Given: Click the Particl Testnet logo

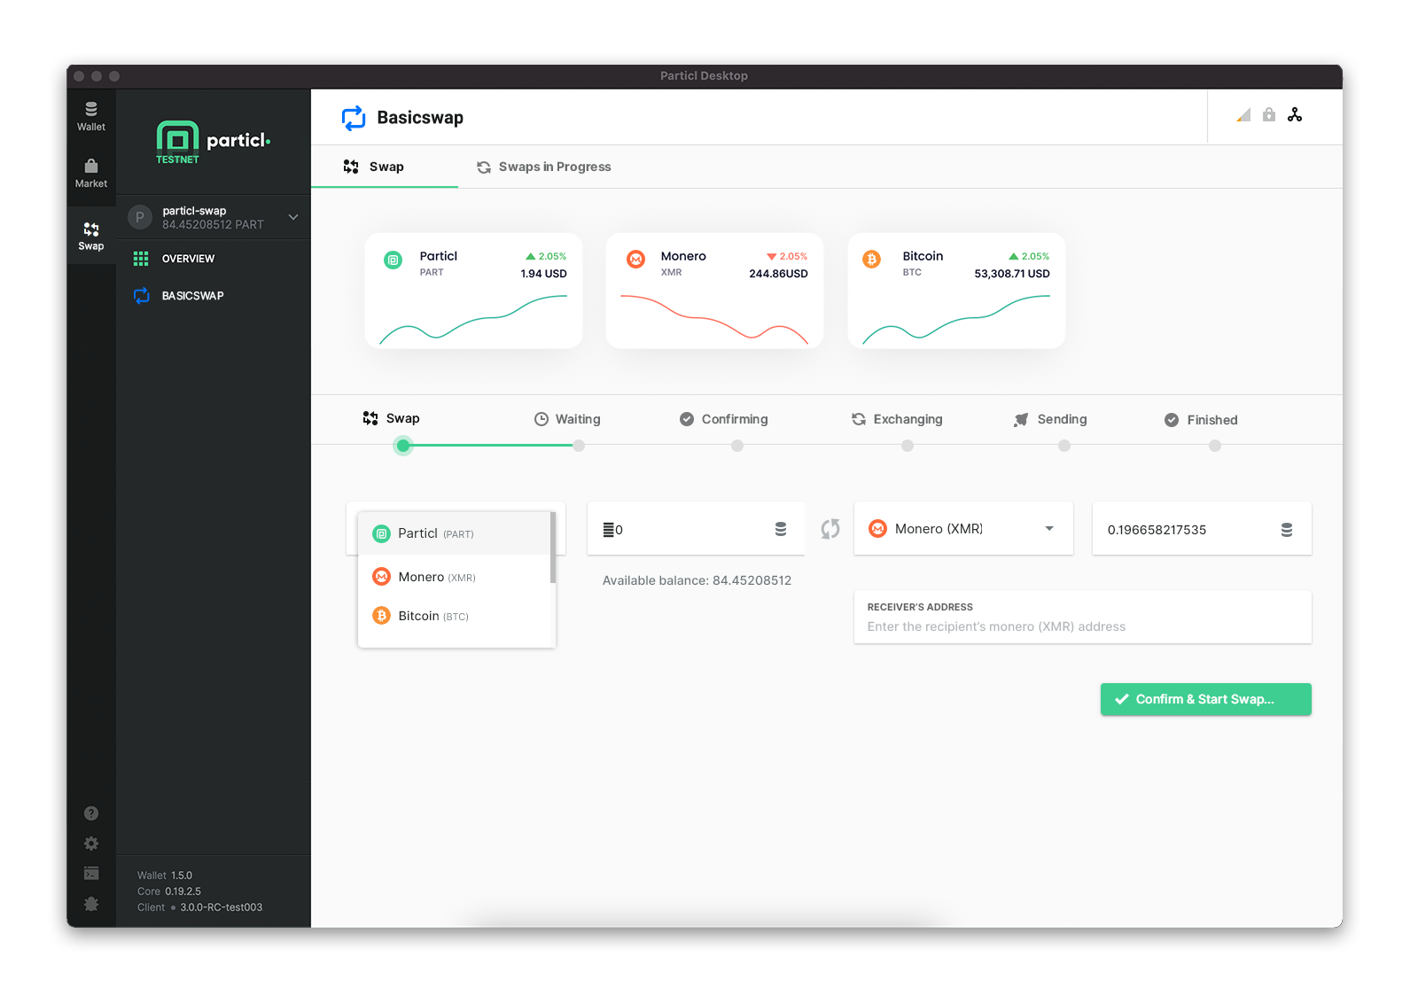Looking at the screenshot, I should tap(214, 142).
